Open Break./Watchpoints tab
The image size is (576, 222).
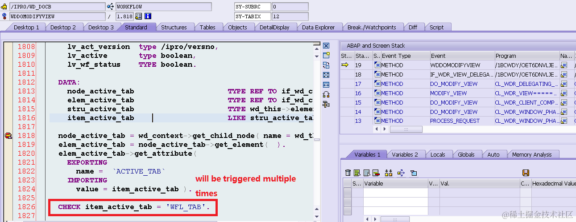(372, 27)
